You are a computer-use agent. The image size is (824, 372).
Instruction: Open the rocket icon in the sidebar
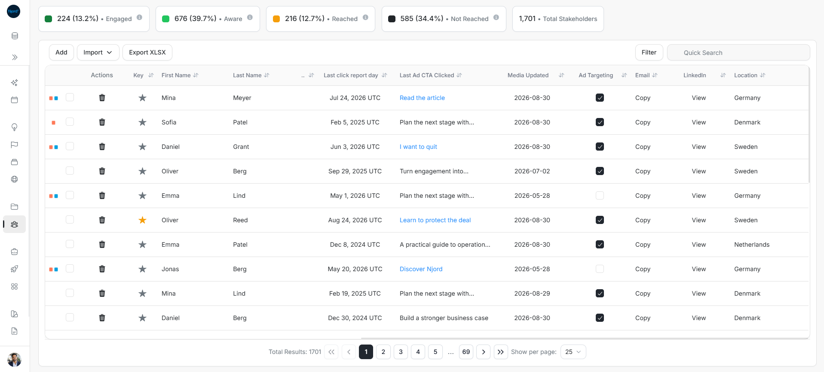click(15, 269)
